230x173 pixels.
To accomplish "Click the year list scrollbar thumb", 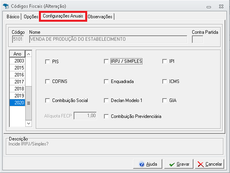I will (28, 103).
